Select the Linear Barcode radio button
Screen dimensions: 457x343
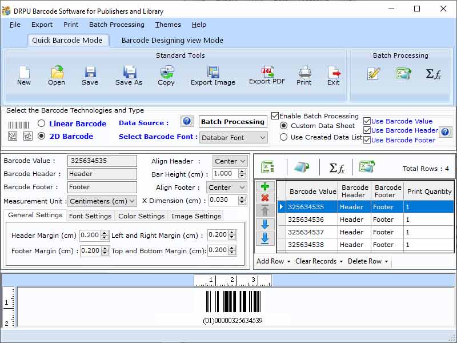pyautogui.click(x=41, y=123)
